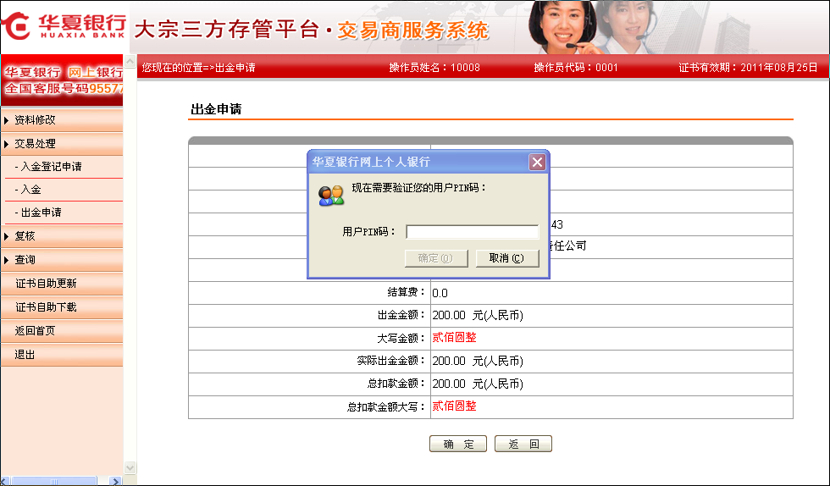Expand the 复核 menu arrow
Viewport: 830px width, 486px height.
(7, 236)
